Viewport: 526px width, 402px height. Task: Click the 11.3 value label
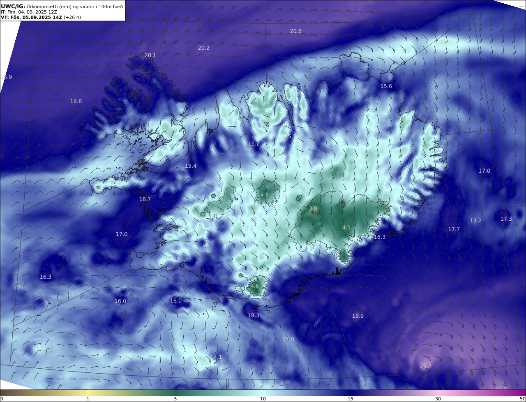tap(73, 293)
